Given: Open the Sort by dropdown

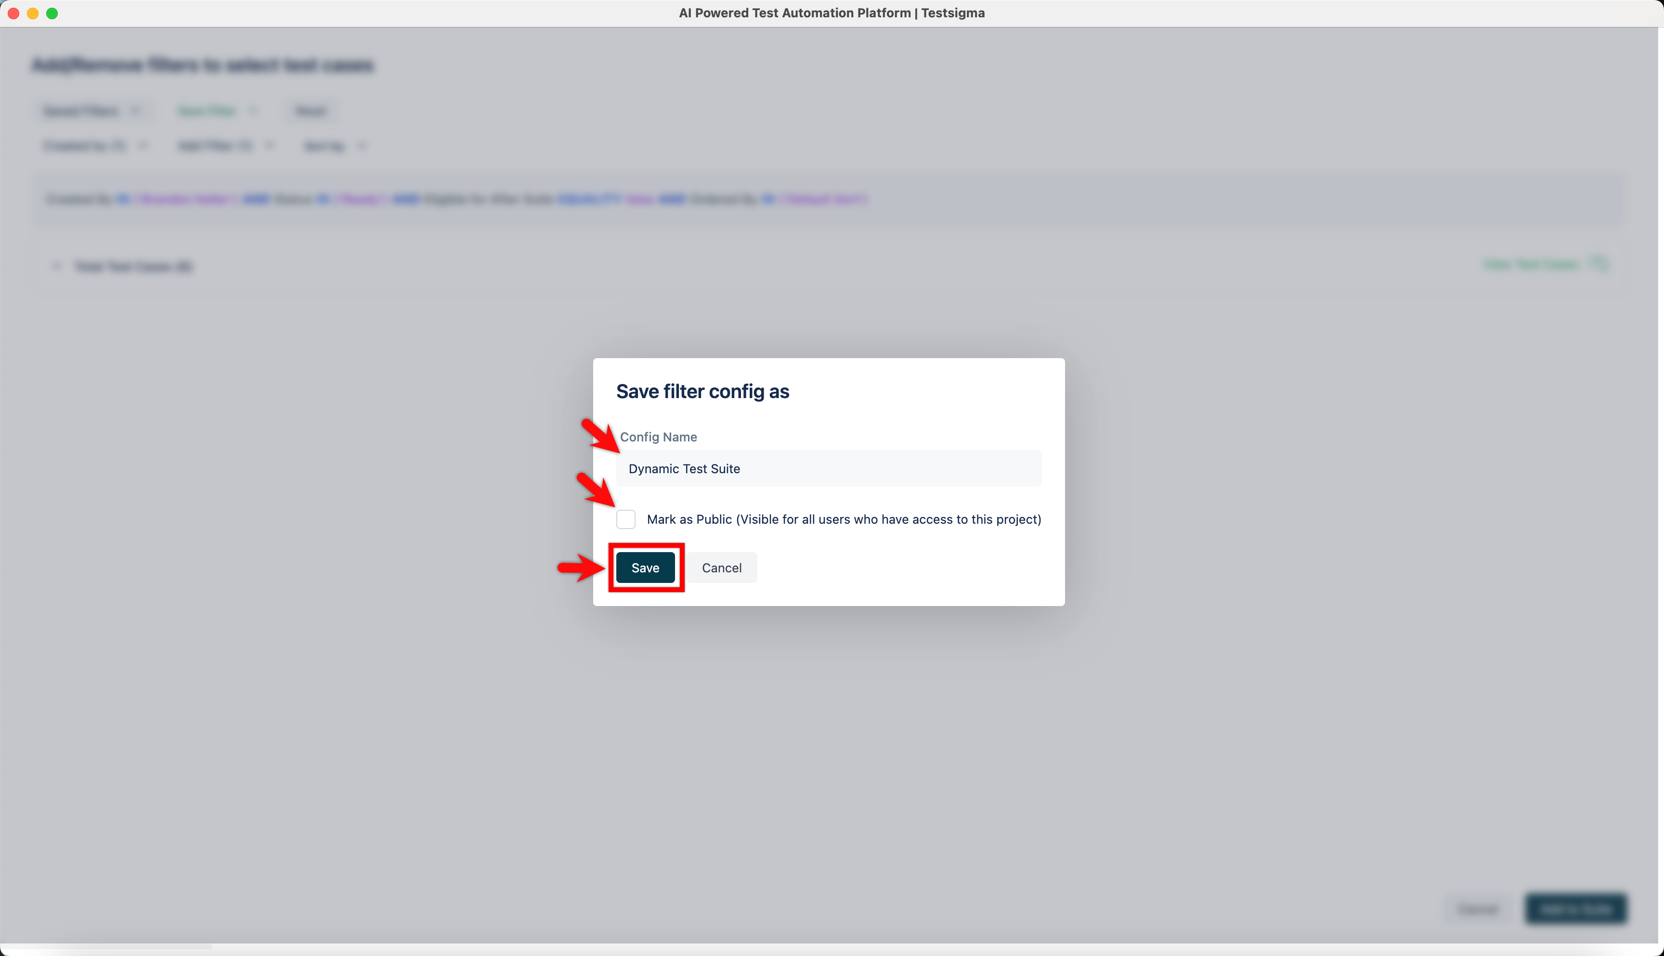Looking at the screenshot, I should (335, 146).
